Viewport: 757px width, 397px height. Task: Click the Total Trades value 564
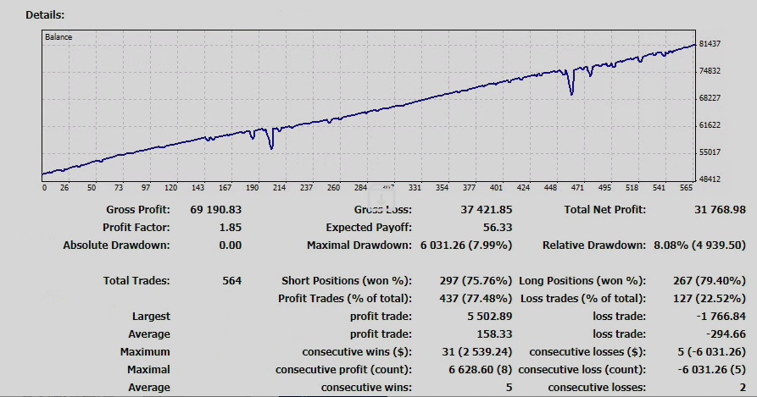click(x=231, y=281)
